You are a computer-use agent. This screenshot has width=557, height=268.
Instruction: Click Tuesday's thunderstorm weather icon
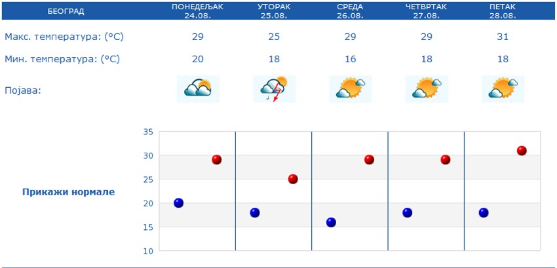click(x=274, y=88)
